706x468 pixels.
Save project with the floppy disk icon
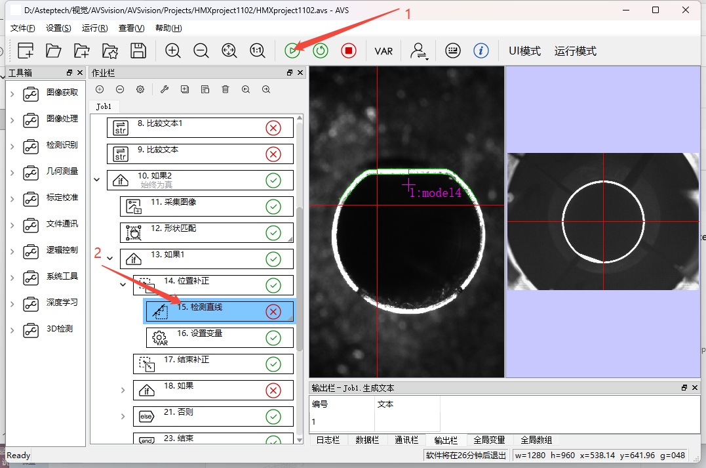138,51
